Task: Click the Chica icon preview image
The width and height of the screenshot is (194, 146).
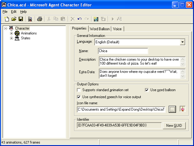Action: (x=182, y=109)
